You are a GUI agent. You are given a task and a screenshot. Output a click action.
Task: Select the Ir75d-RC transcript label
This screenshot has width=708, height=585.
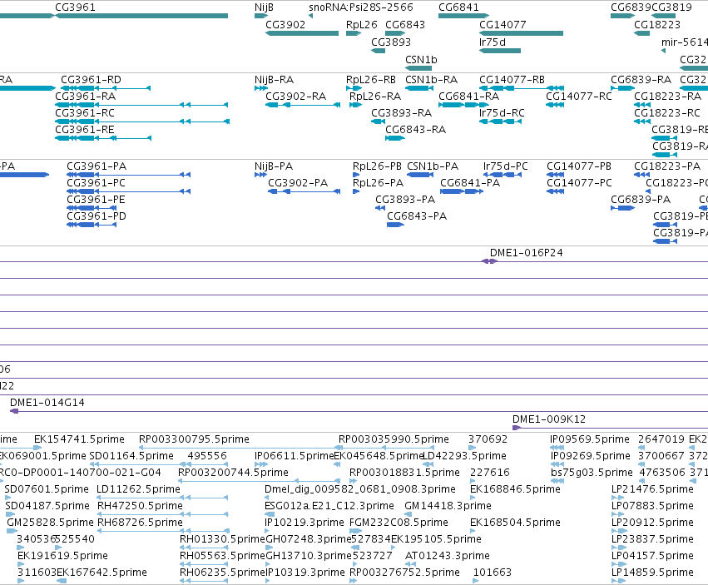tap(502, 113)
